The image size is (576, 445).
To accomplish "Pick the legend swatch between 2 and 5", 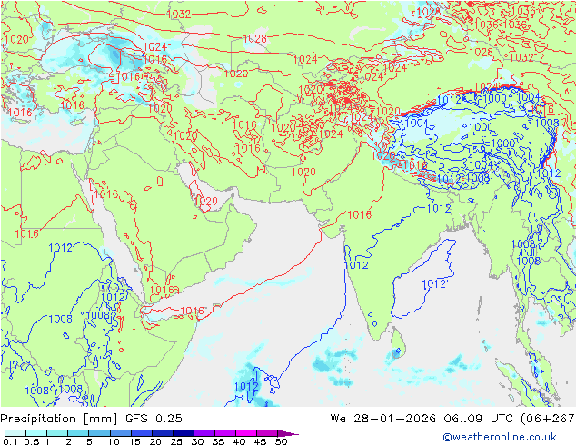I will 78,433.
